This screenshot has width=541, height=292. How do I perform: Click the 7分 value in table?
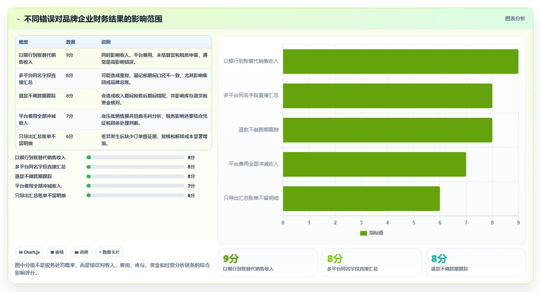(70, 116)
